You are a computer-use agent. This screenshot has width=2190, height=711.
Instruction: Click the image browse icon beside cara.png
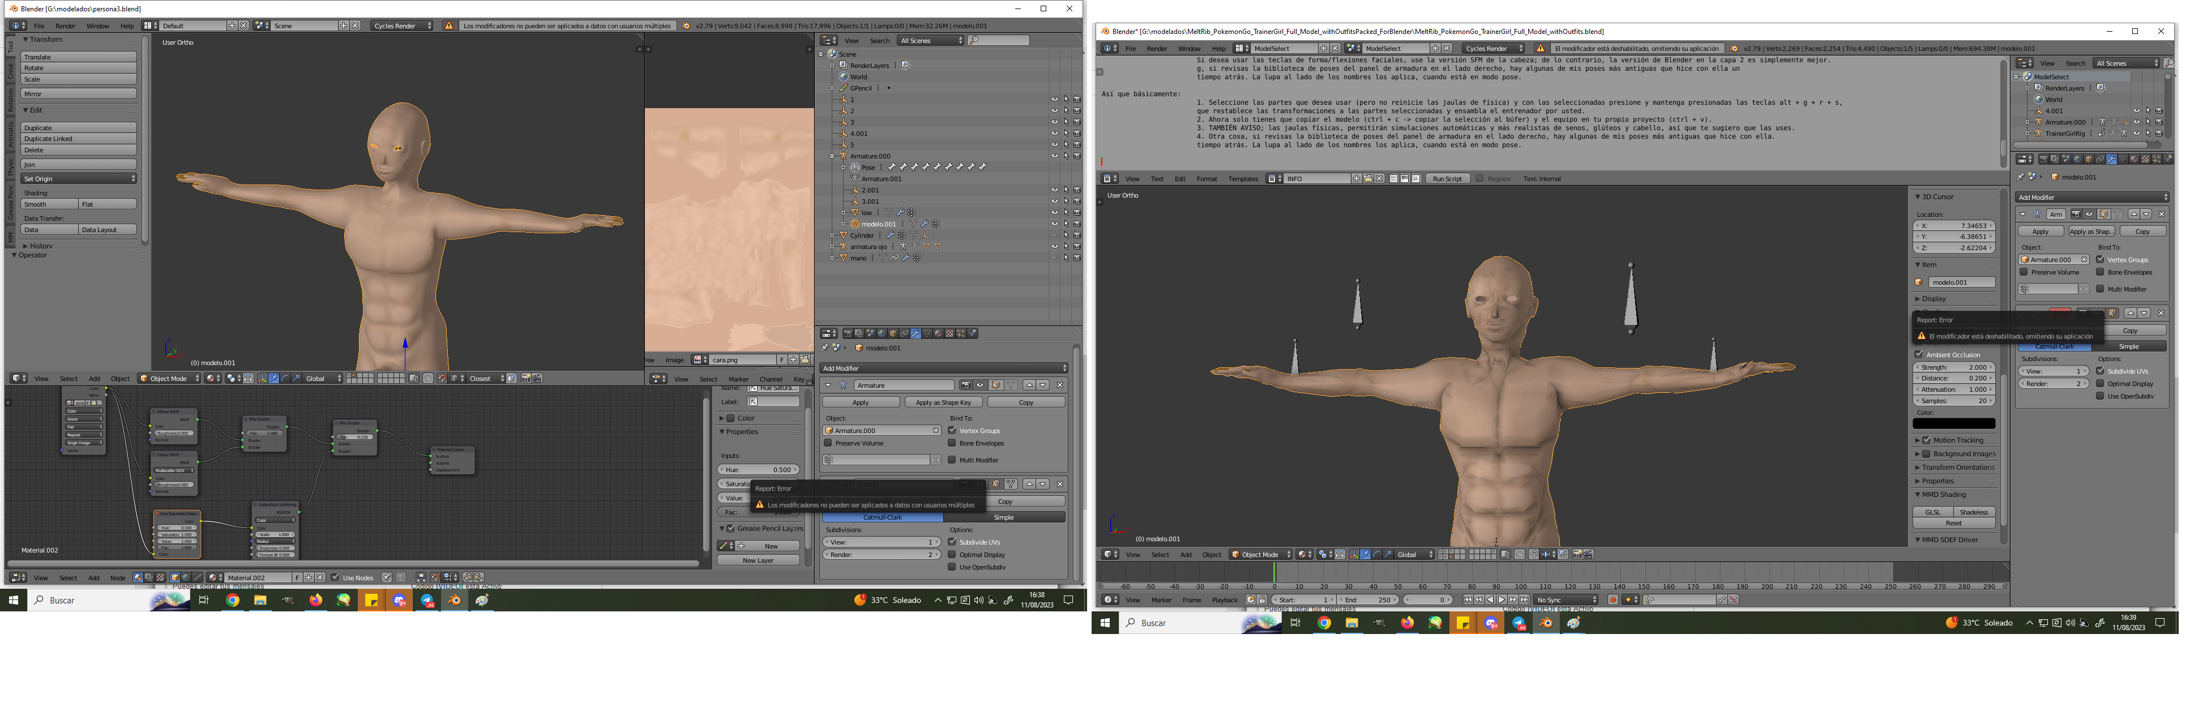pyautogui.click(x=700, y=360)
